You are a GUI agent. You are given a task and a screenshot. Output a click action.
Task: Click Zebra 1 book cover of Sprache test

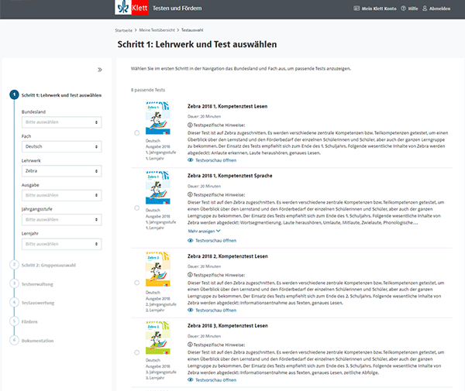[x=158, y=187]
